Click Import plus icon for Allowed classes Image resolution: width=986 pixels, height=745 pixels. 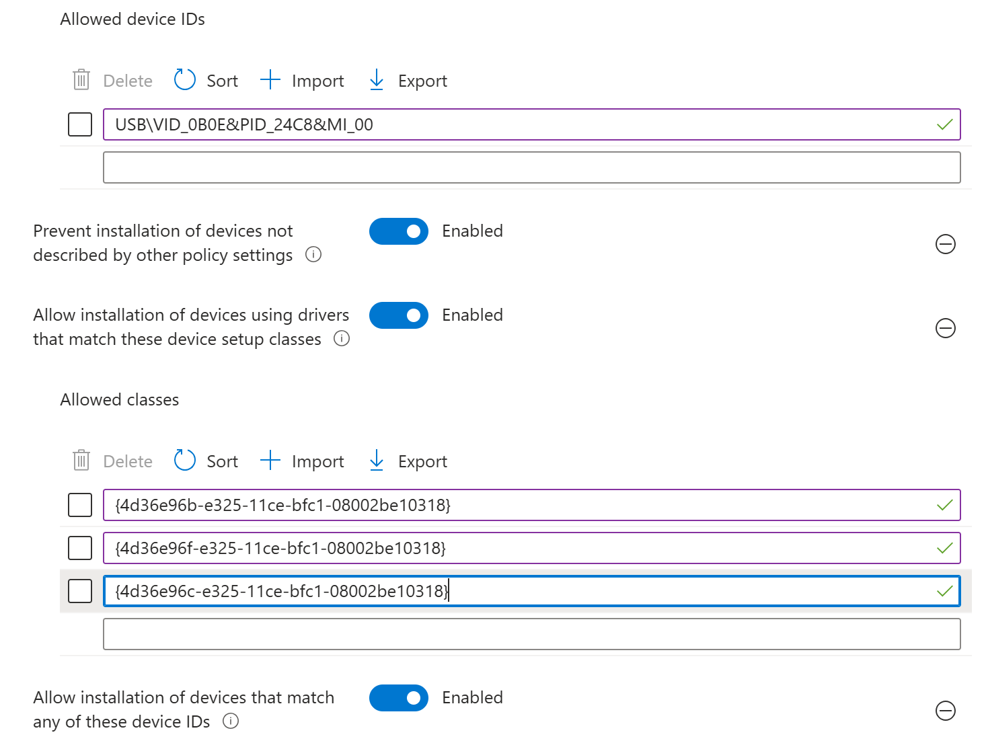coord(270,461)
